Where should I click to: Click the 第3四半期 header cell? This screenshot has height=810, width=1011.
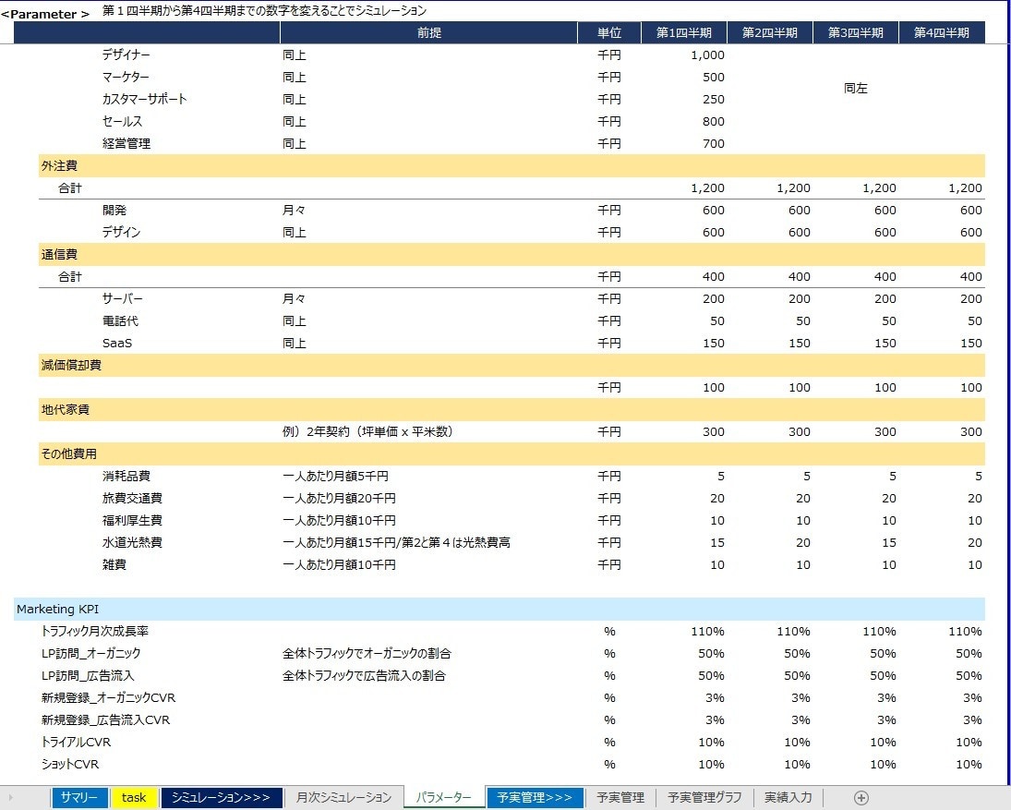pos(856,33)
